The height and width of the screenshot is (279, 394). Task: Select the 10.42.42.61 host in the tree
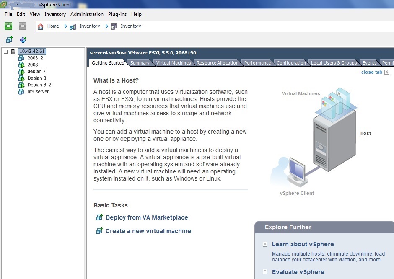[32, 51]
